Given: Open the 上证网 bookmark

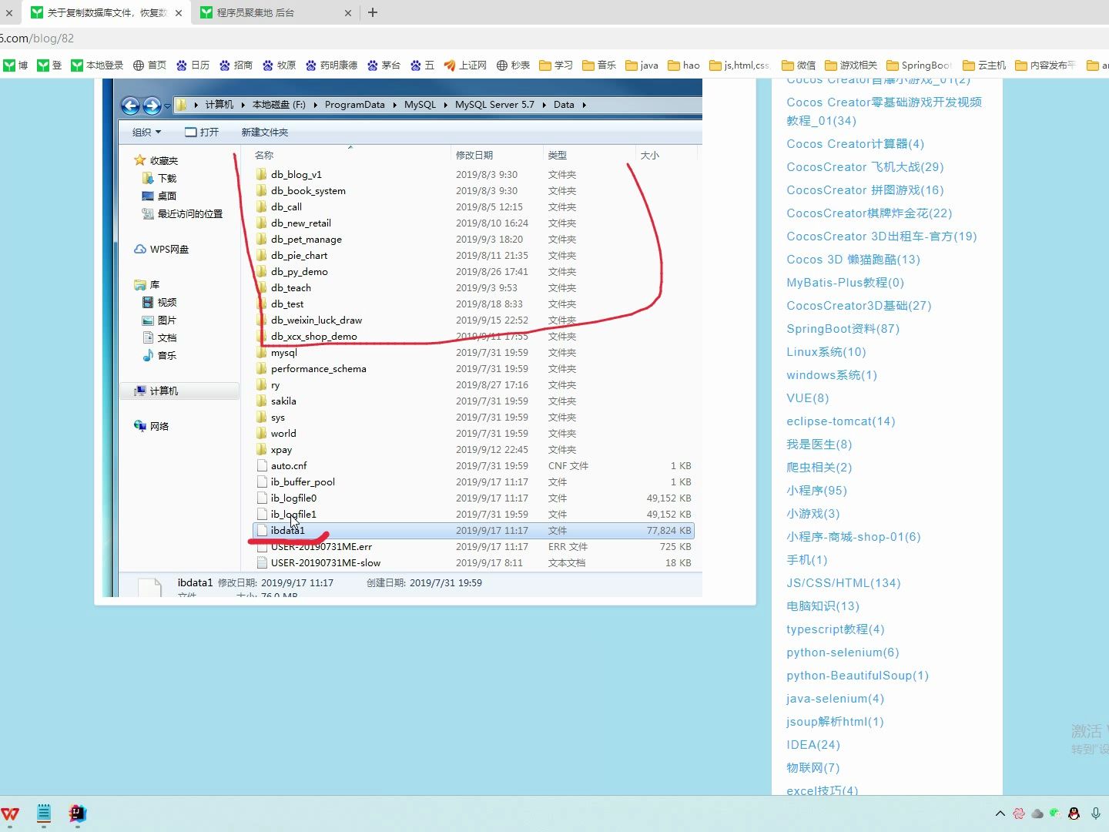Looking at the screenshot, I should pyautogui.click(x=465, y=65).
